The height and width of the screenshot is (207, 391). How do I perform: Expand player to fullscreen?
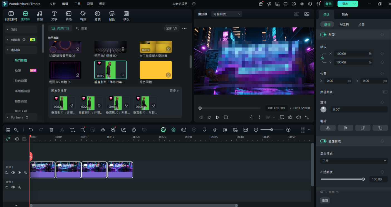pos(307,117)
